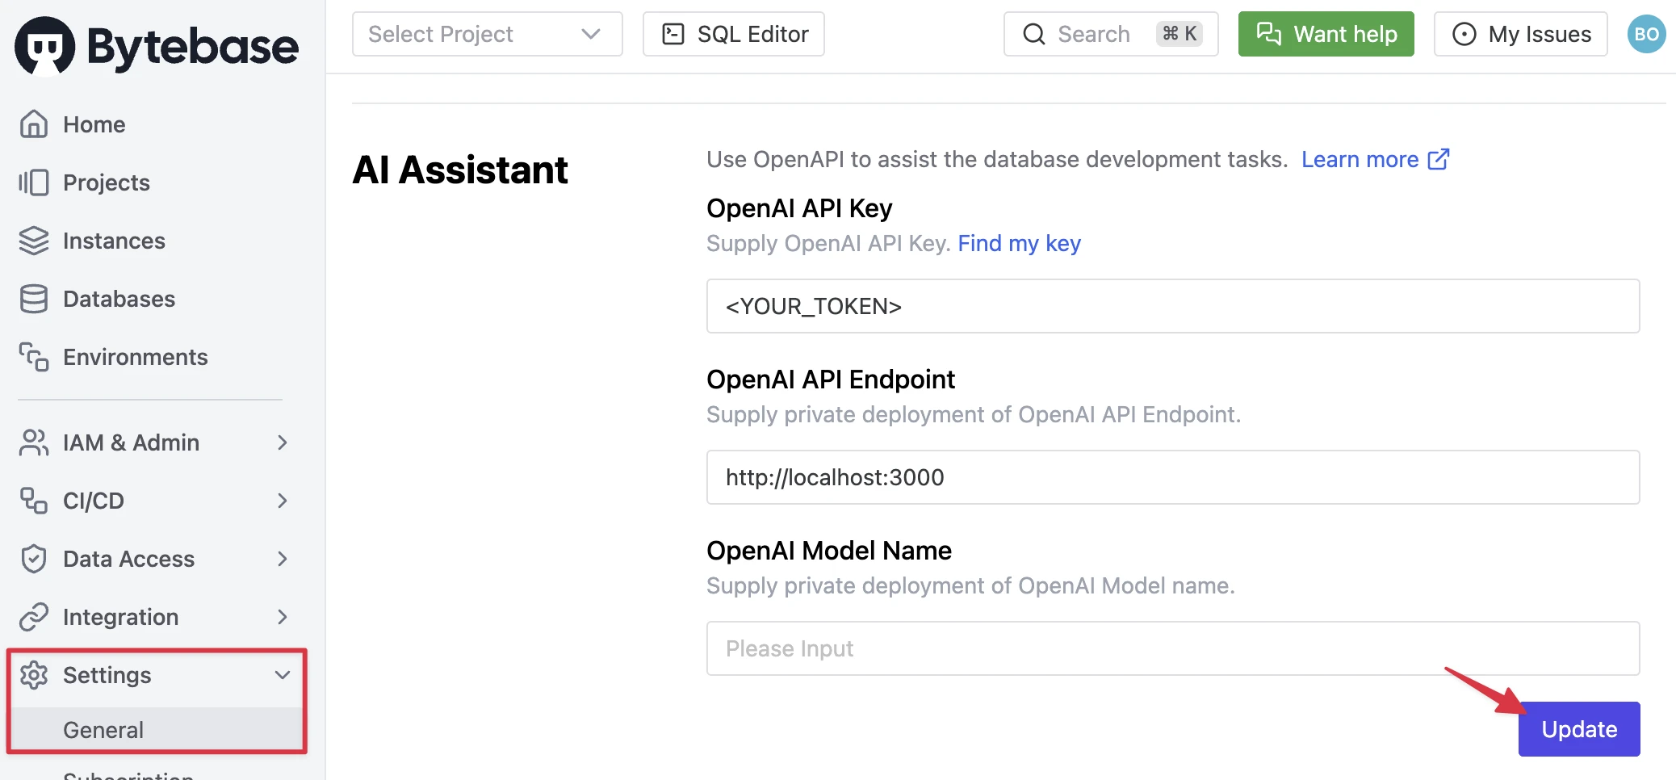
Task: Click the Integration link icon
Action: [34, 617]
